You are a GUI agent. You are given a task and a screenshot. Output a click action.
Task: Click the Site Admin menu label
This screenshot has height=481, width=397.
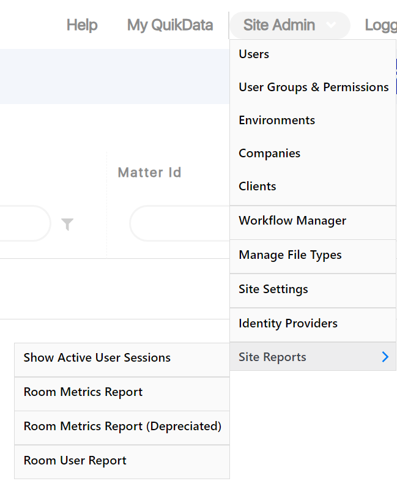pos(279,25)
